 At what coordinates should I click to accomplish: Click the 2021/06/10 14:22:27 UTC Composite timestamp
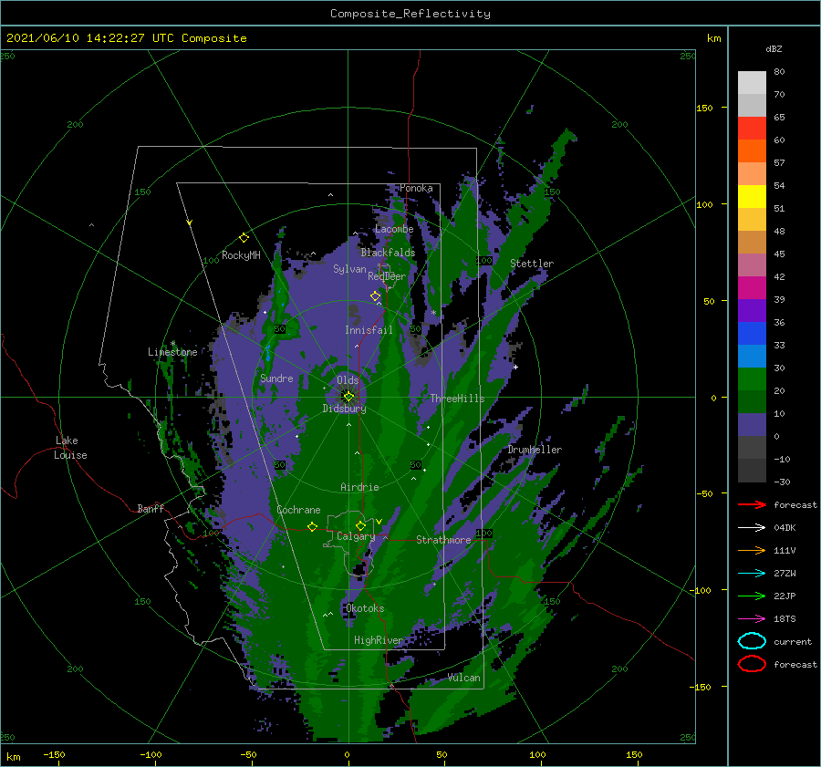click(127, 38)
